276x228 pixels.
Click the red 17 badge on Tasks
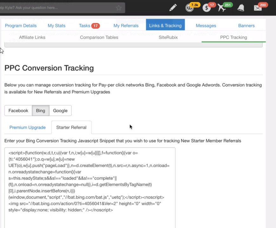95,26
